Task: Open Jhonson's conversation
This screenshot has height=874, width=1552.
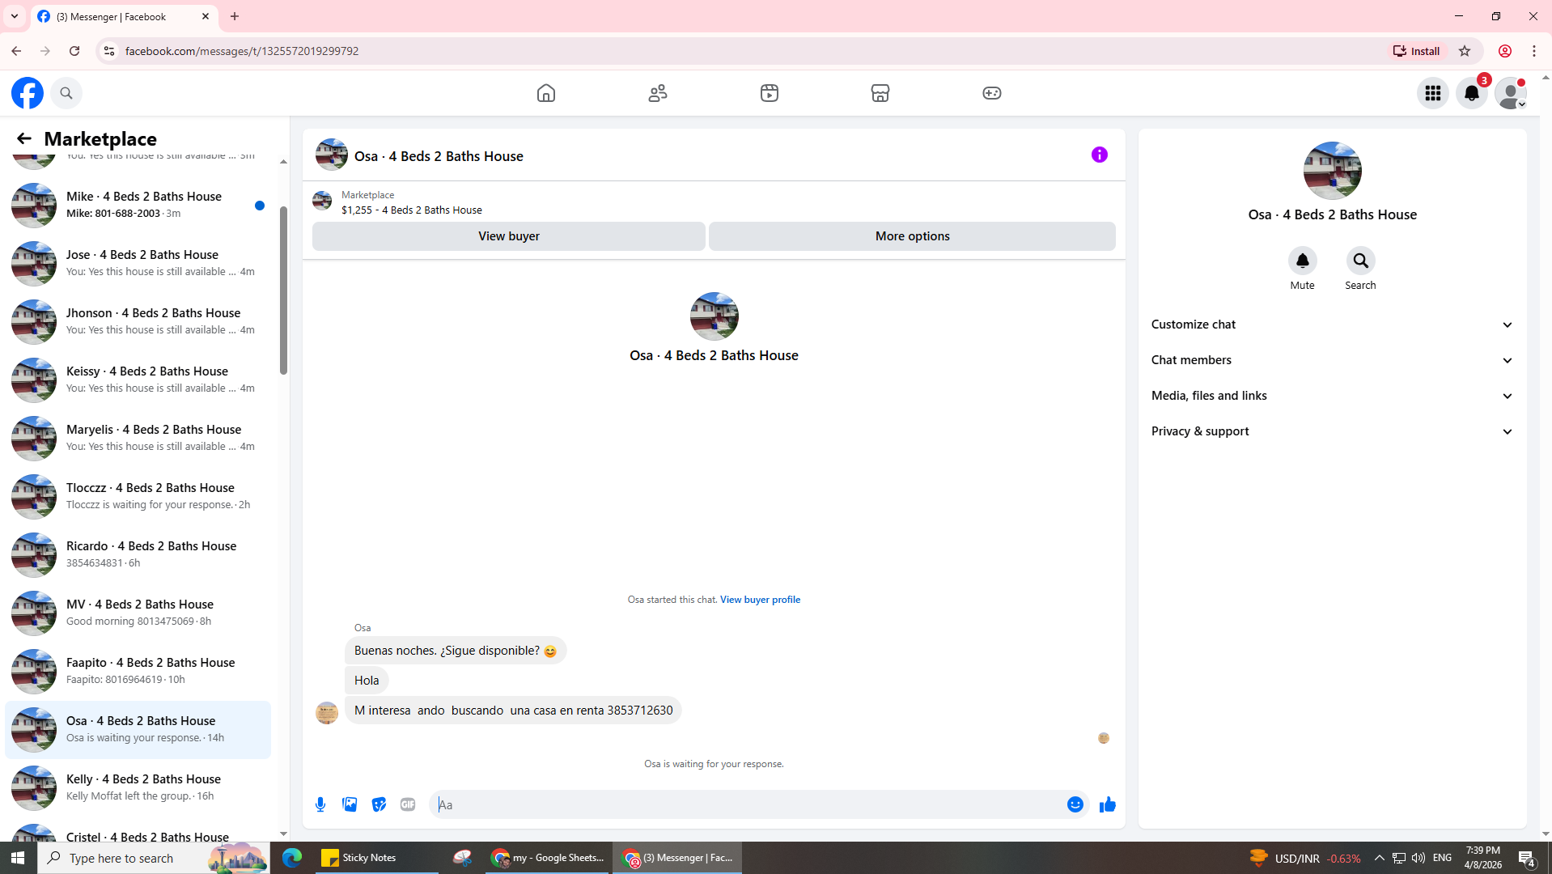Action: pyautogui.click(x=138, y=321)
